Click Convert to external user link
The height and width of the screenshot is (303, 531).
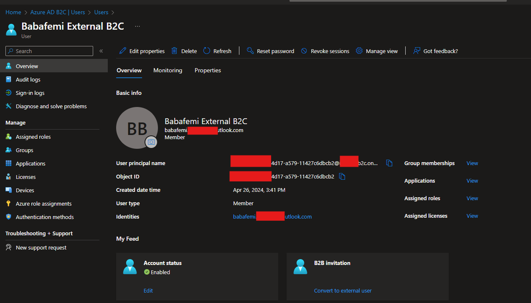(343, 290)
